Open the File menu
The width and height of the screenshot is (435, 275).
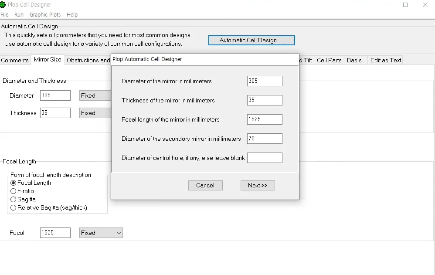tap(4, 15)
